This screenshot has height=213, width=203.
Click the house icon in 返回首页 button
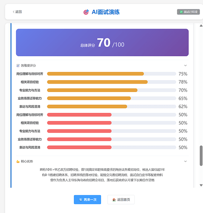pos(114,200)
